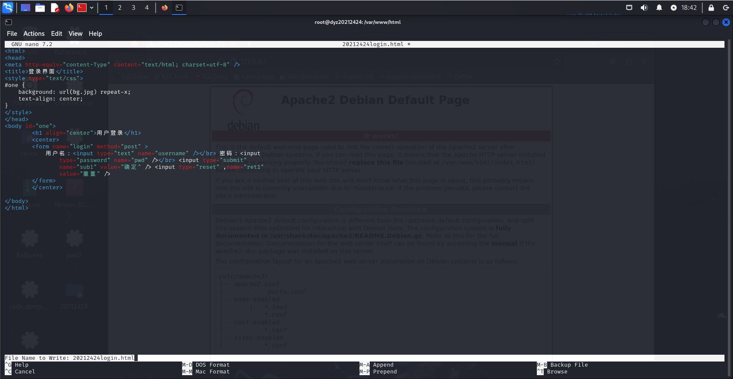Switch to the Firefox taskbar window
This screenshot has width=733, height=379.
coord(165,8)
